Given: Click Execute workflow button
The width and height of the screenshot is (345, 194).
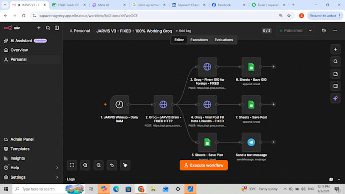Looking at the screenshot, I should click(204, 165).
